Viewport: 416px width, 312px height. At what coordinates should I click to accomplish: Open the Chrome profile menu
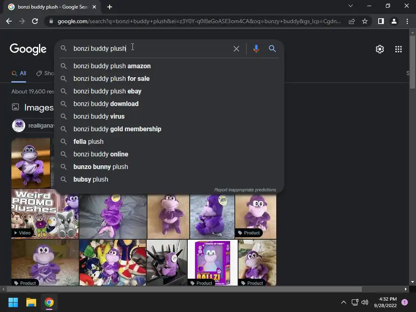(x=394, y=21)
